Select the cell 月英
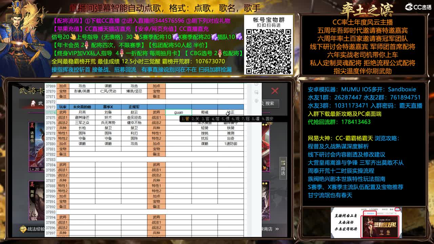This screenshot has height=244, width=434. [82, 112]
